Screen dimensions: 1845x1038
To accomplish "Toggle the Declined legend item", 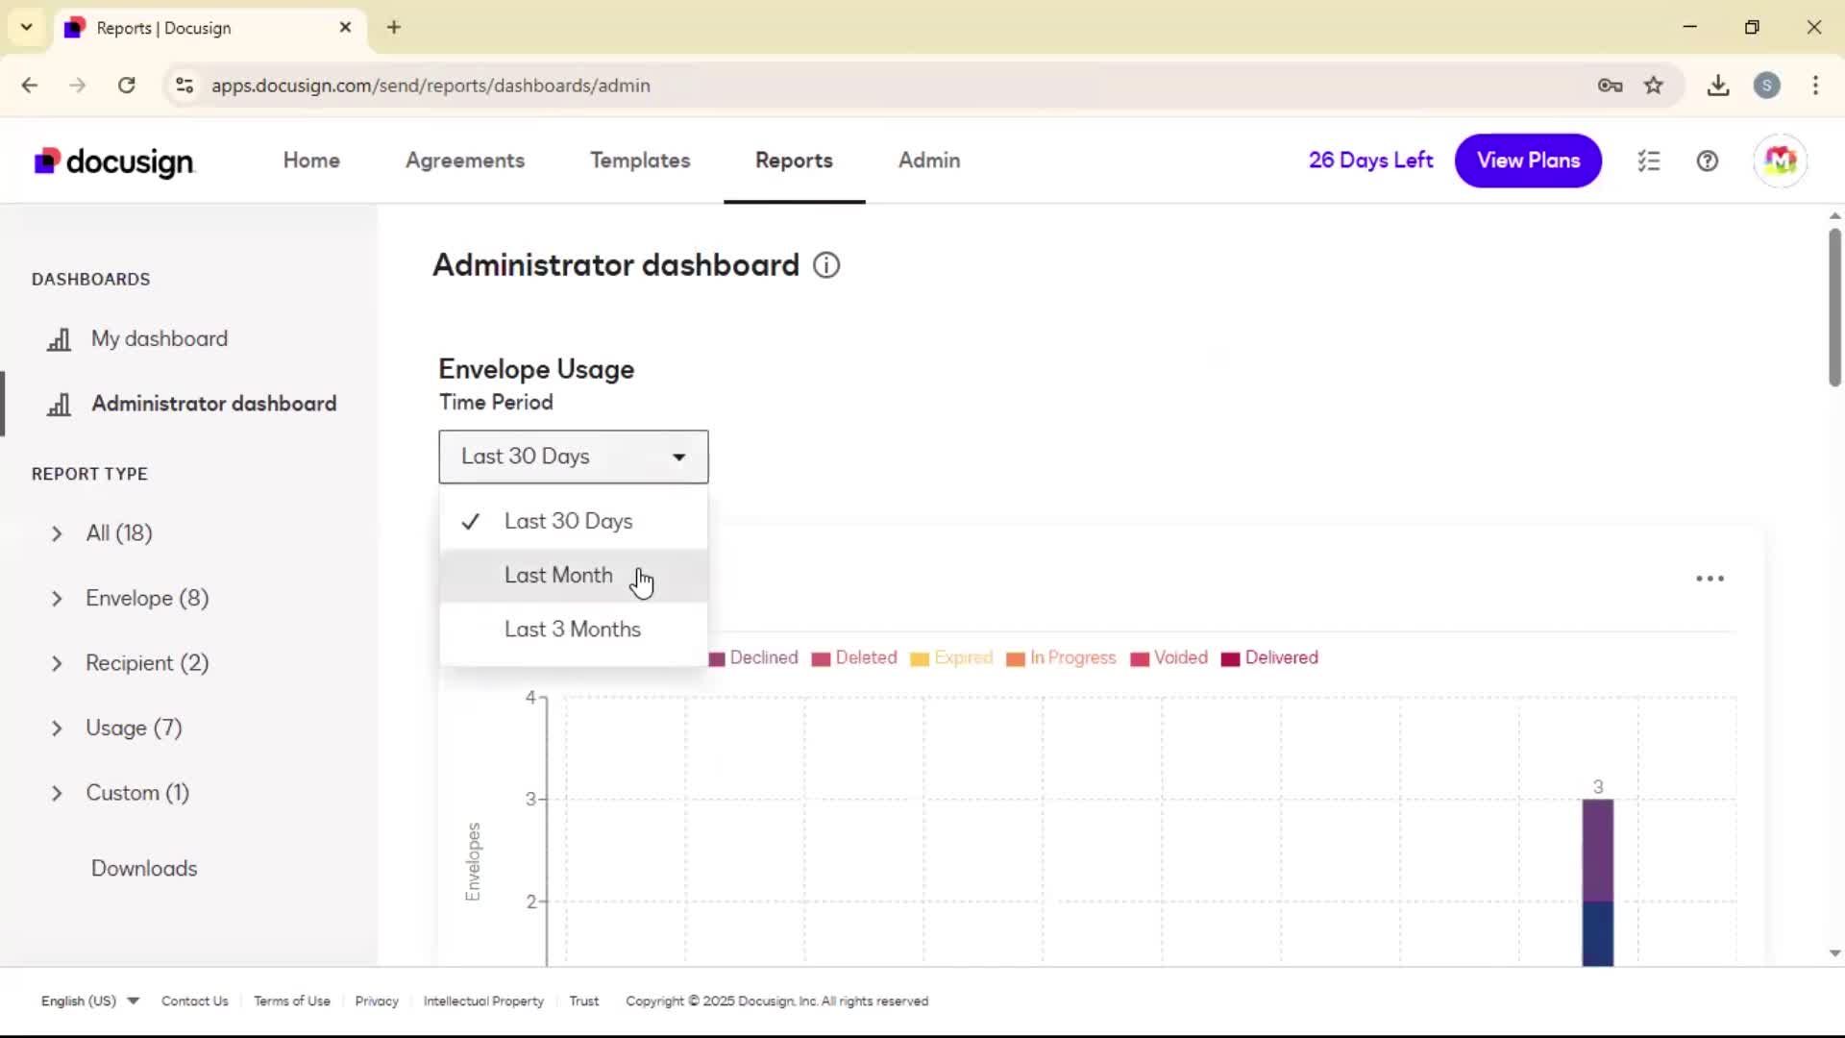I will point(754,658).
